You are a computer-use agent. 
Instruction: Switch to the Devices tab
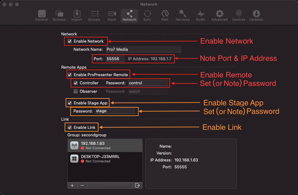click(238, 16)
